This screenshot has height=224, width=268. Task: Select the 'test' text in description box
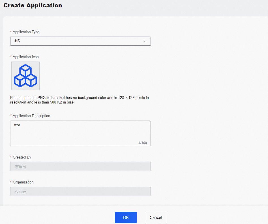(17, 125)
